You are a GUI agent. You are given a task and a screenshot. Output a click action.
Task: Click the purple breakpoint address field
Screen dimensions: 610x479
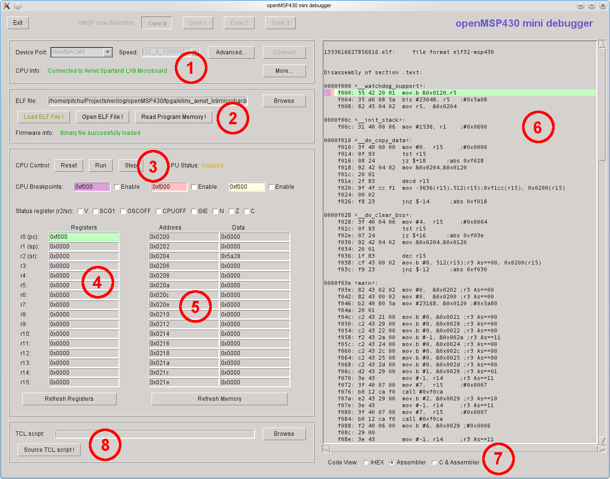(92, 187)
